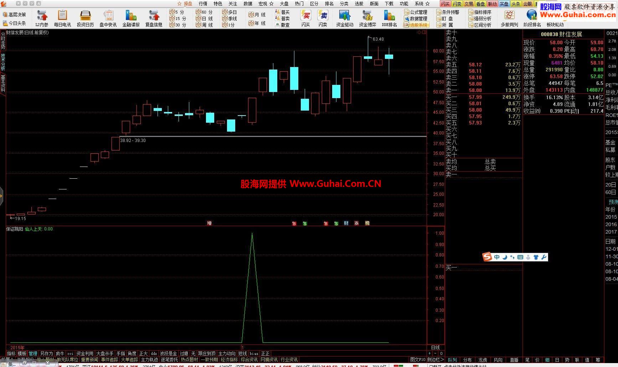Click the 闪卖 flash sell icon
This screenshot has height=367, width=618.
pos(323,18)
